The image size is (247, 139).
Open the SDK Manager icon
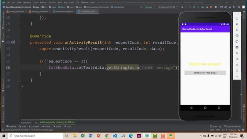point(234,7)
